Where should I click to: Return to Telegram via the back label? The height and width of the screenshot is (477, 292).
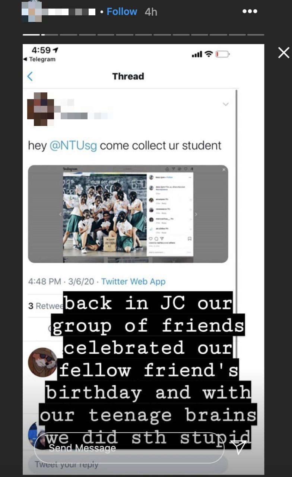tap(39, 59)
